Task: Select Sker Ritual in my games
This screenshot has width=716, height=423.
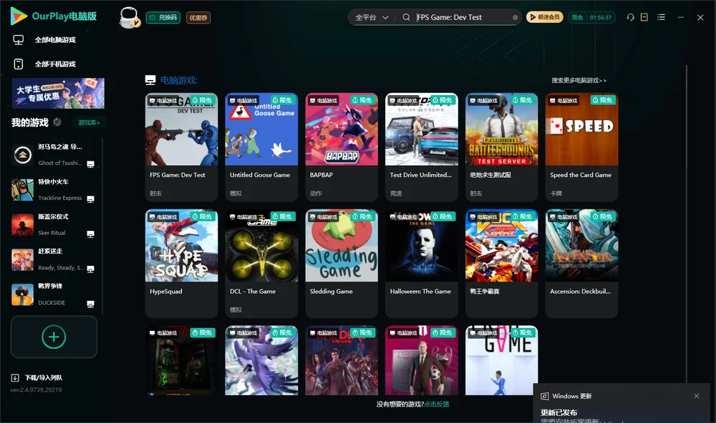Action: tap(54, 224)
